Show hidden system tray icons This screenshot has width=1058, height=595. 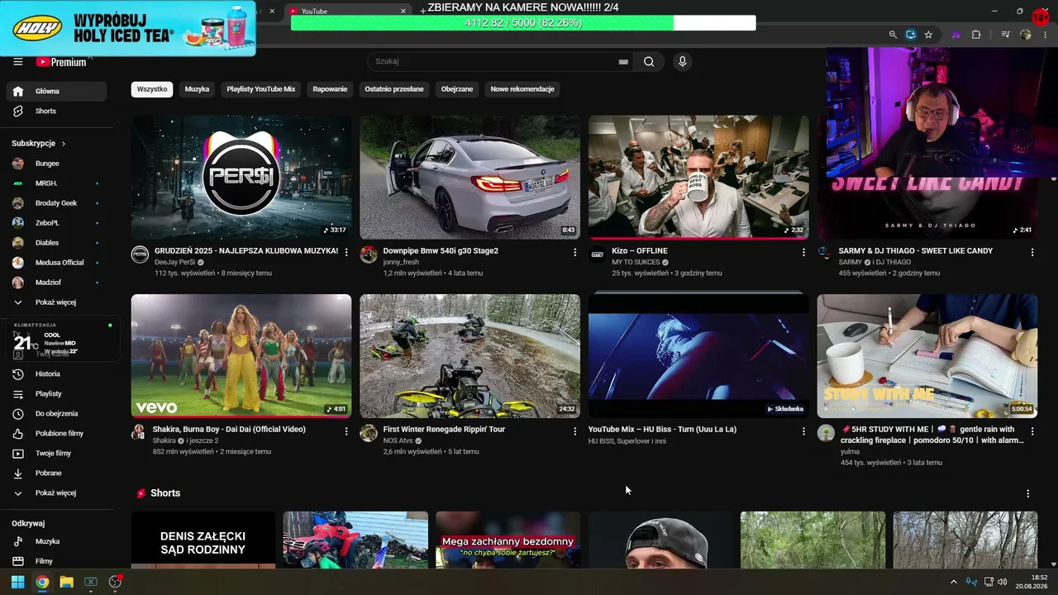point(953,582)
